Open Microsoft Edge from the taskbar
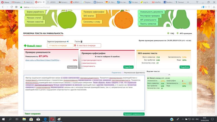This screenshot has width=217, height=122. tap(45, 119)
